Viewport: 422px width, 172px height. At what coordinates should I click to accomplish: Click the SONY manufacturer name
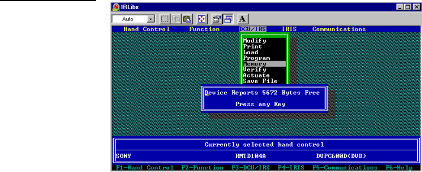tap(123, 156)
